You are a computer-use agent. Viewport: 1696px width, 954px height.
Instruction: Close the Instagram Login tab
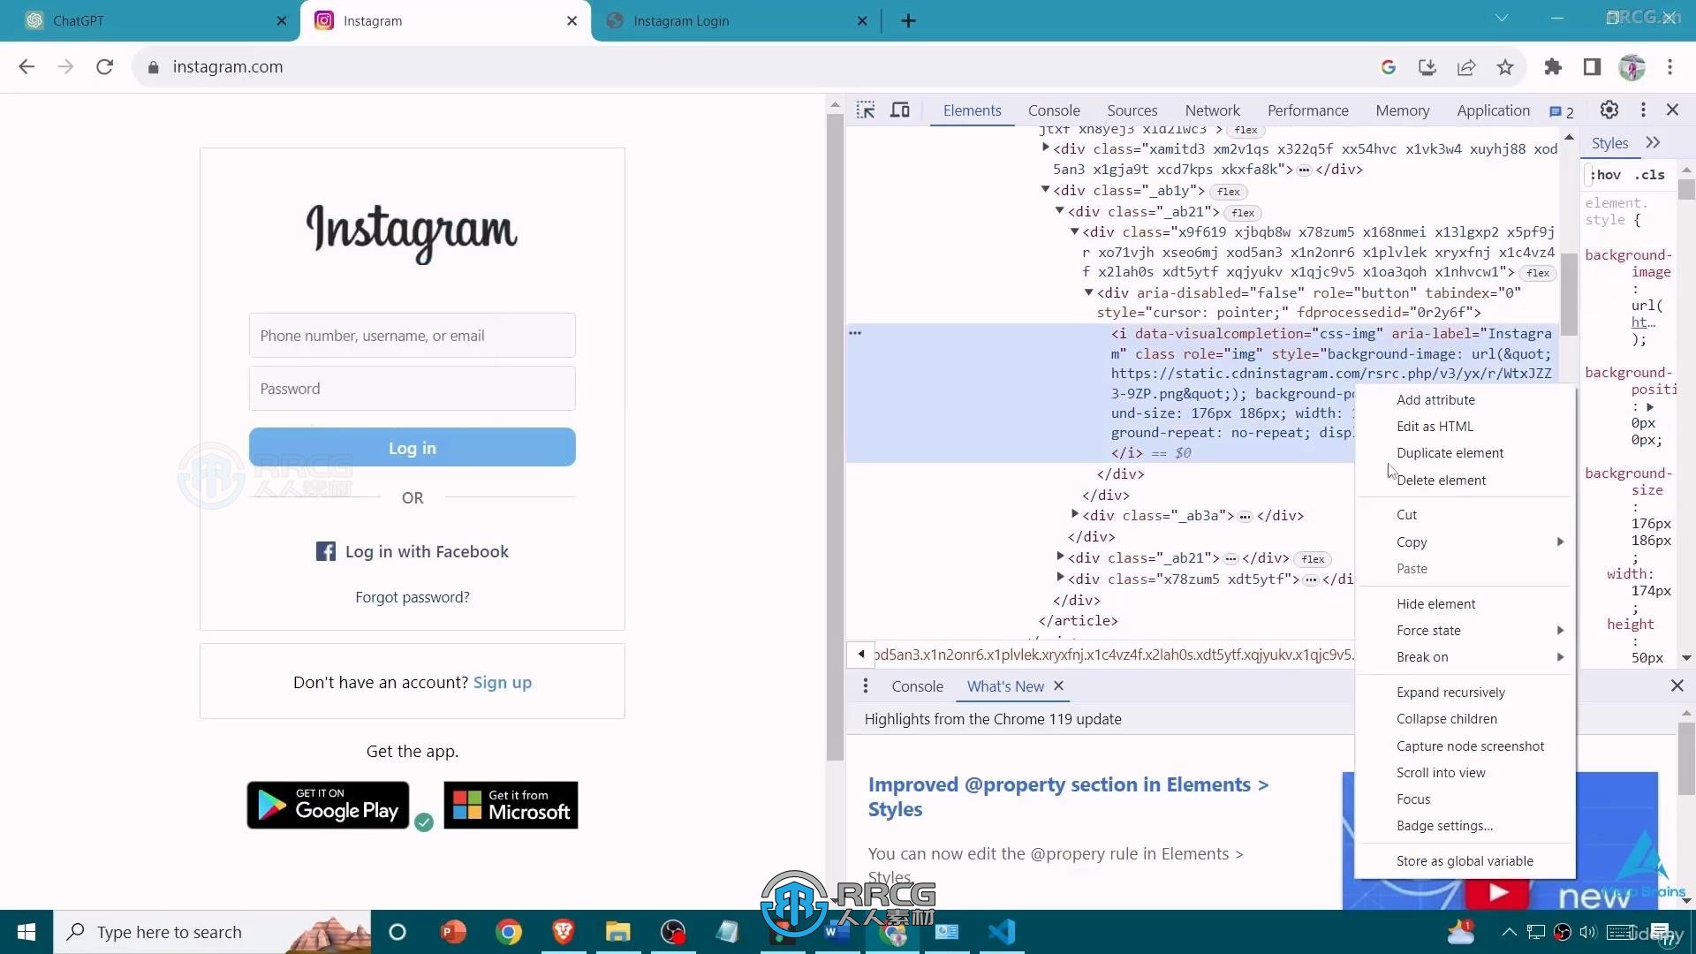click(862, 20)
